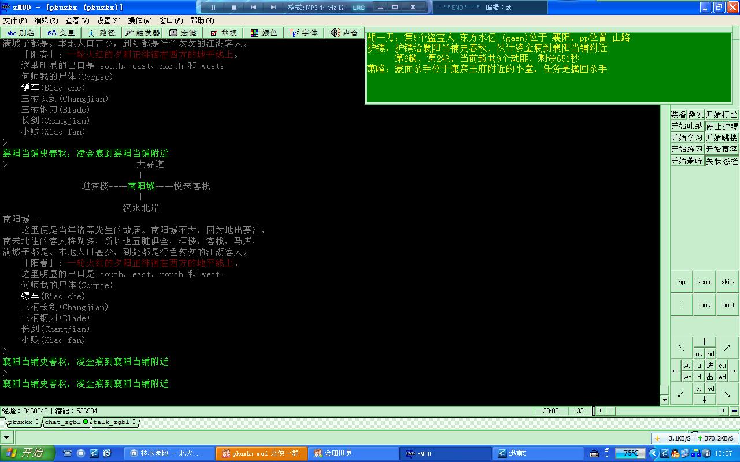Viewport: 740px width, 462px height.
Task: Click the 激发 button
Action: tap(696, 115)
